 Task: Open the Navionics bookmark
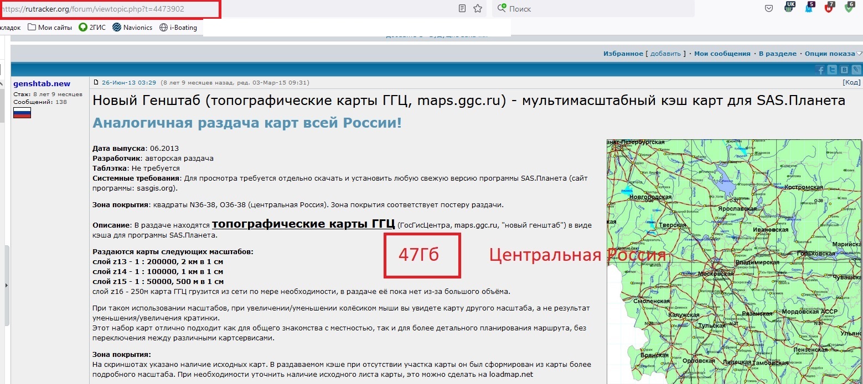(132, 28)
